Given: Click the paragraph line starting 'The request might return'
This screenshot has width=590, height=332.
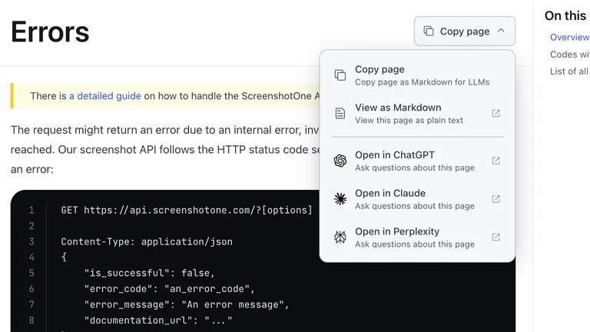Looking at the screenshot, I should tap(165, 130).
